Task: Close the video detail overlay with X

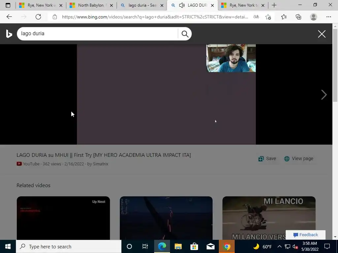Action: click(x=321, y=34)
